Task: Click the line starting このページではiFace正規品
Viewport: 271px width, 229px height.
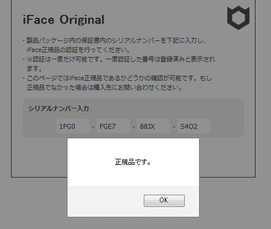Action: pyautogui.click(x=119, y=78)
